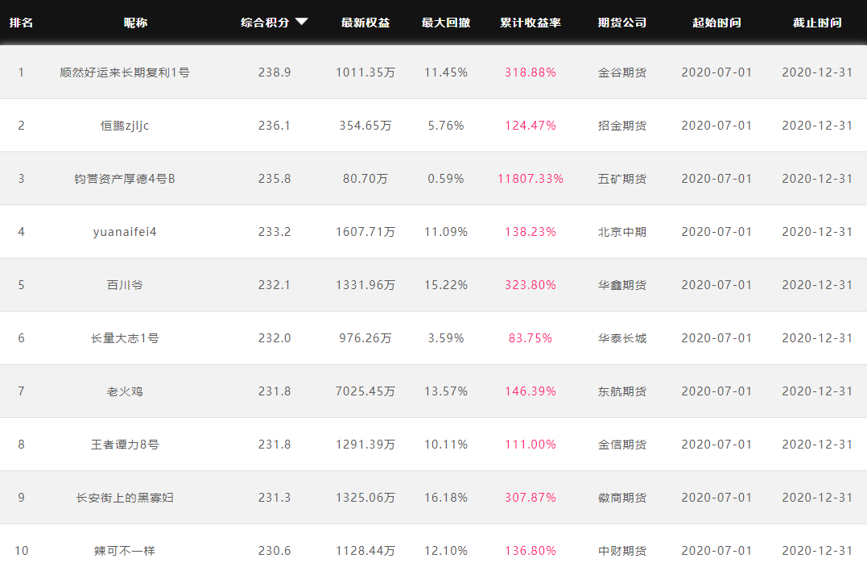Image resolution: width=867 pixels, height=575 pixels.
Task: Select score value 233.2
Action: [x=275, y=232]
